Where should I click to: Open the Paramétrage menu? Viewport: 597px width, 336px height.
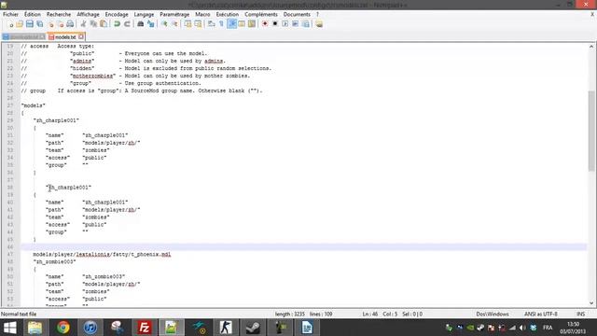(x=174, y=14)
